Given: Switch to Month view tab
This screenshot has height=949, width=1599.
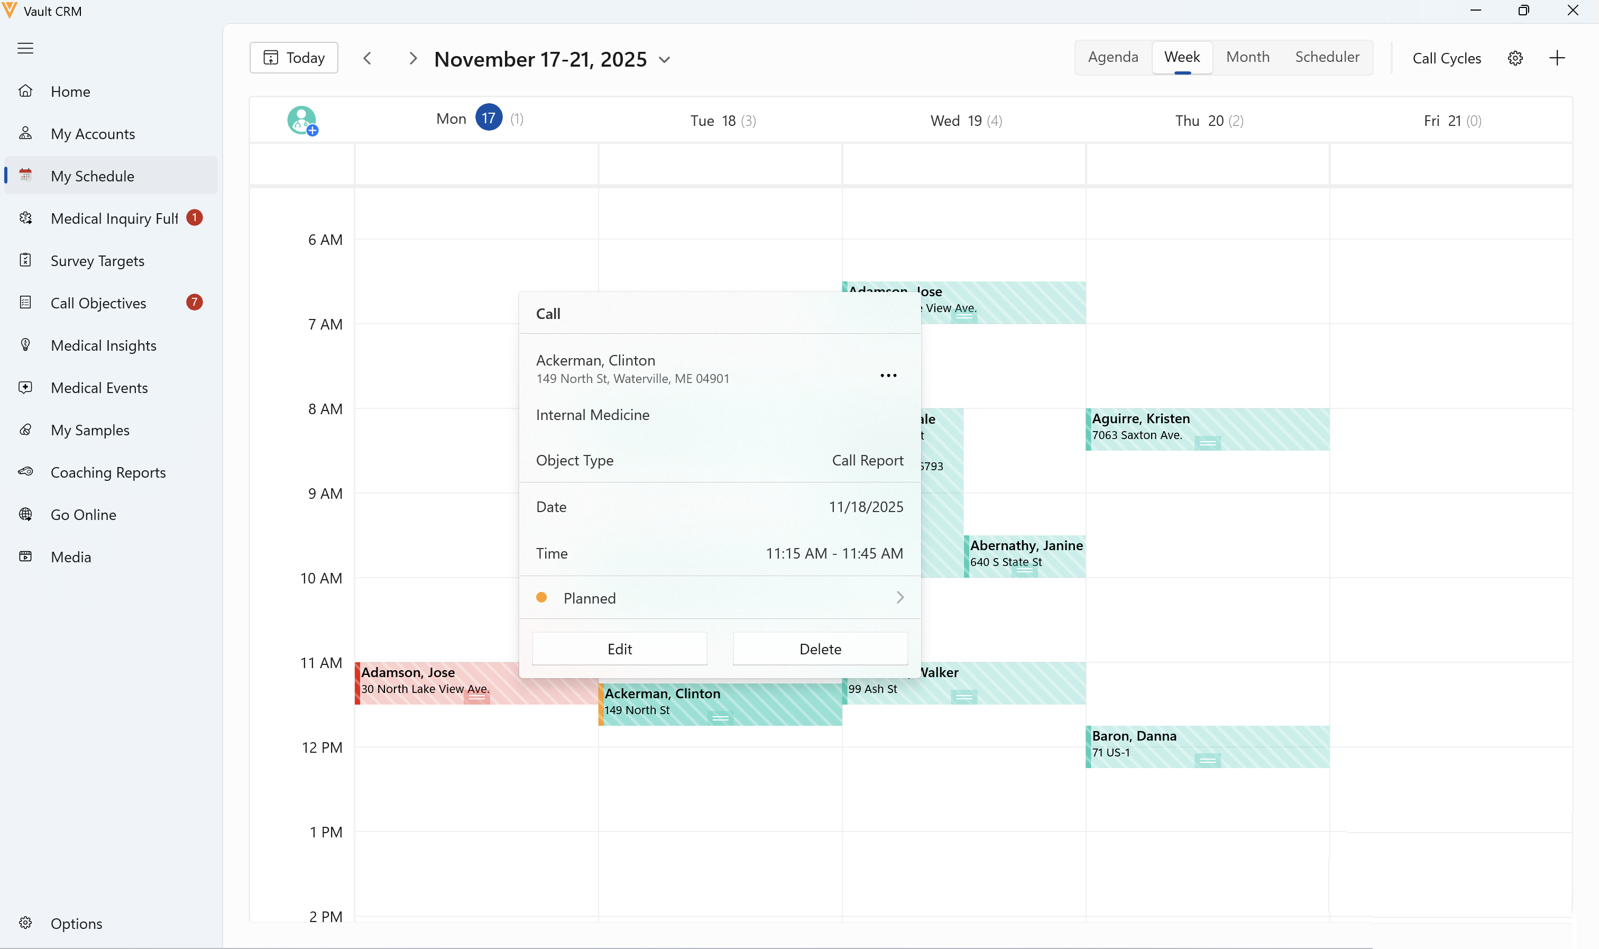Looking at the screenshot, I should click(1247, 57).
